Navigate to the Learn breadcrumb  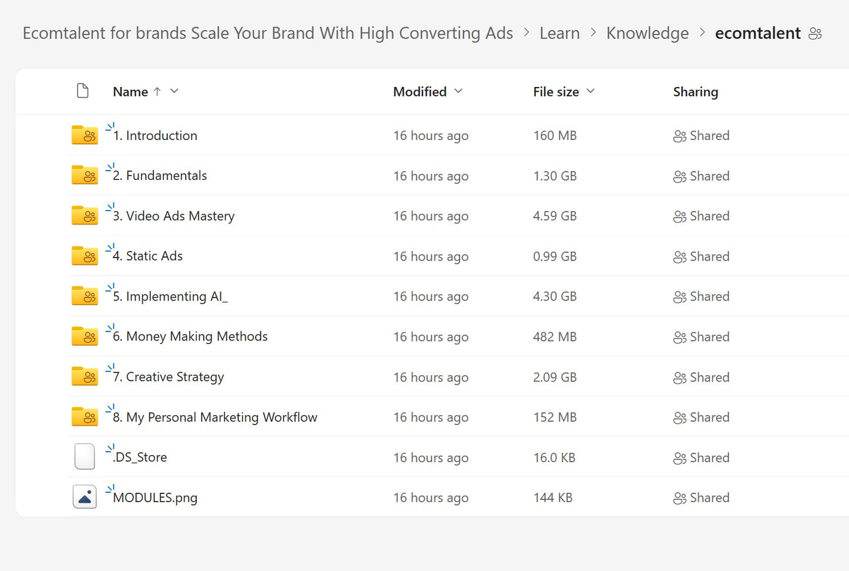pyautogui.click(x=559, y=33)
